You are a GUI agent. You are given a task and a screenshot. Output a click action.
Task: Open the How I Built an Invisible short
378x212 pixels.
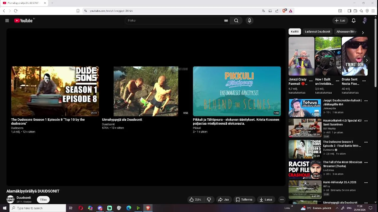[x=328, y=56]
